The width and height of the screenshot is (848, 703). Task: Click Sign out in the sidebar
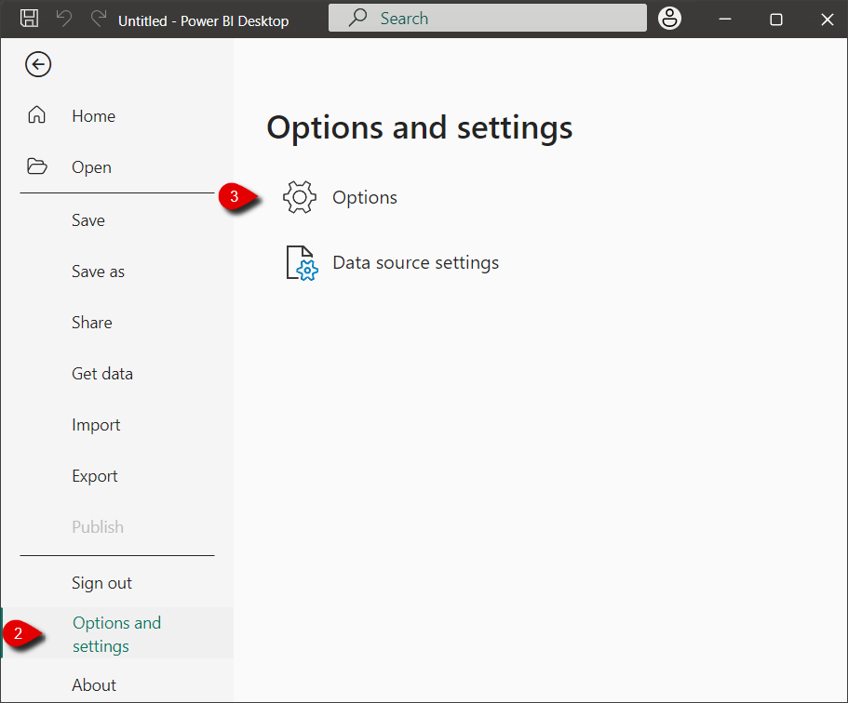coord(101,584)
